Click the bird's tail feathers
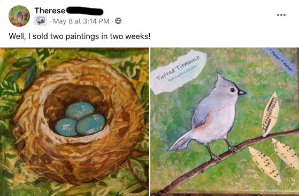Viewport: 299px width, 196px height. click(x=181, y=142)
